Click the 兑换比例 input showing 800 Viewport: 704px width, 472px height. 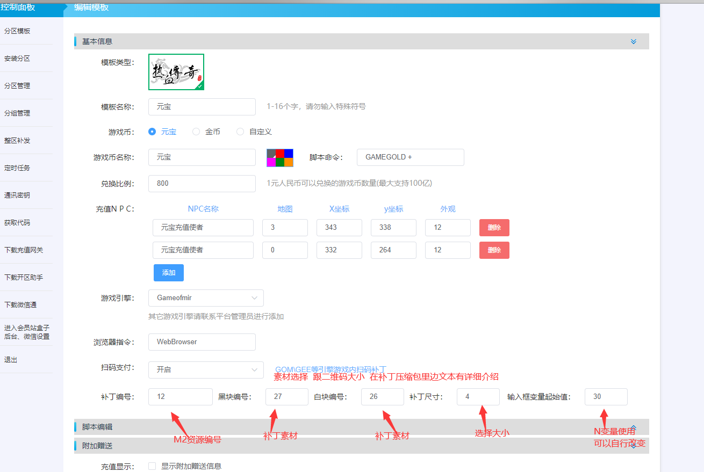tap(202, 183)
